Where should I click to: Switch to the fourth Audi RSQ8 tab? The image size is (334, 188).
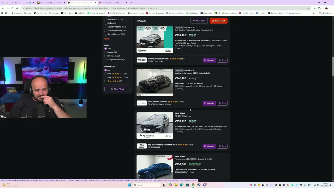coord(113,3)
